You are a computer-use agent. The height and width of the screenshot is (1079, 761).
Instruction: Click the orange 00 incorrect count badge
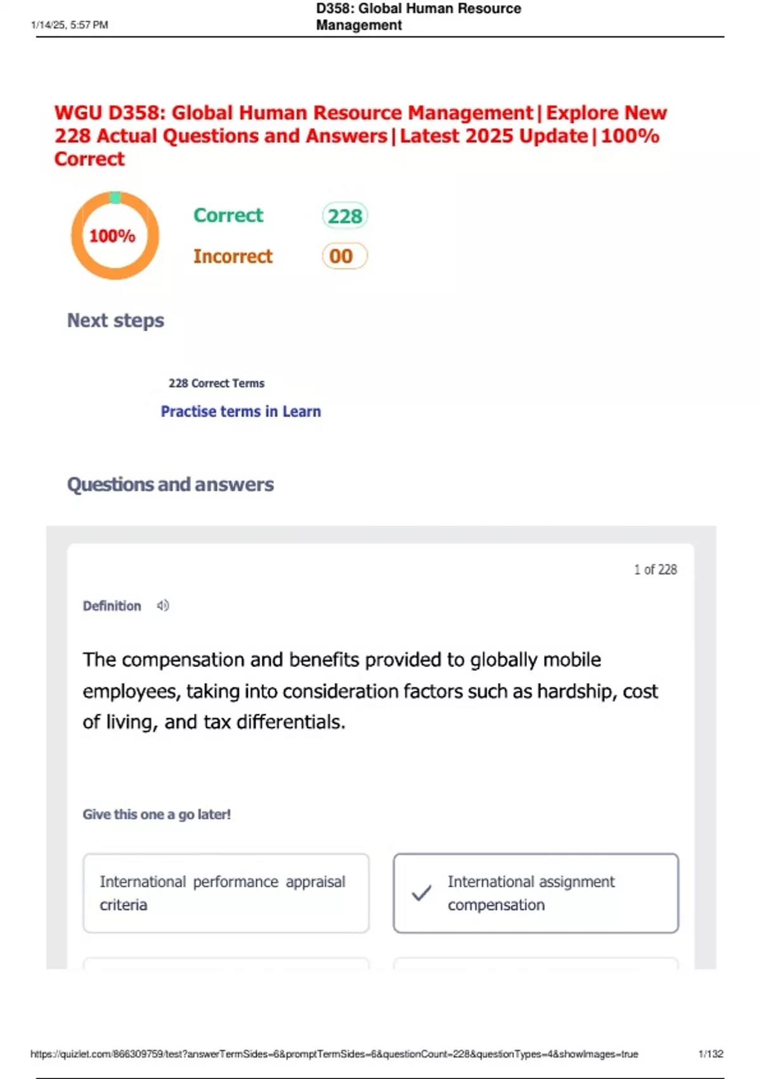(x=344, y=256)
